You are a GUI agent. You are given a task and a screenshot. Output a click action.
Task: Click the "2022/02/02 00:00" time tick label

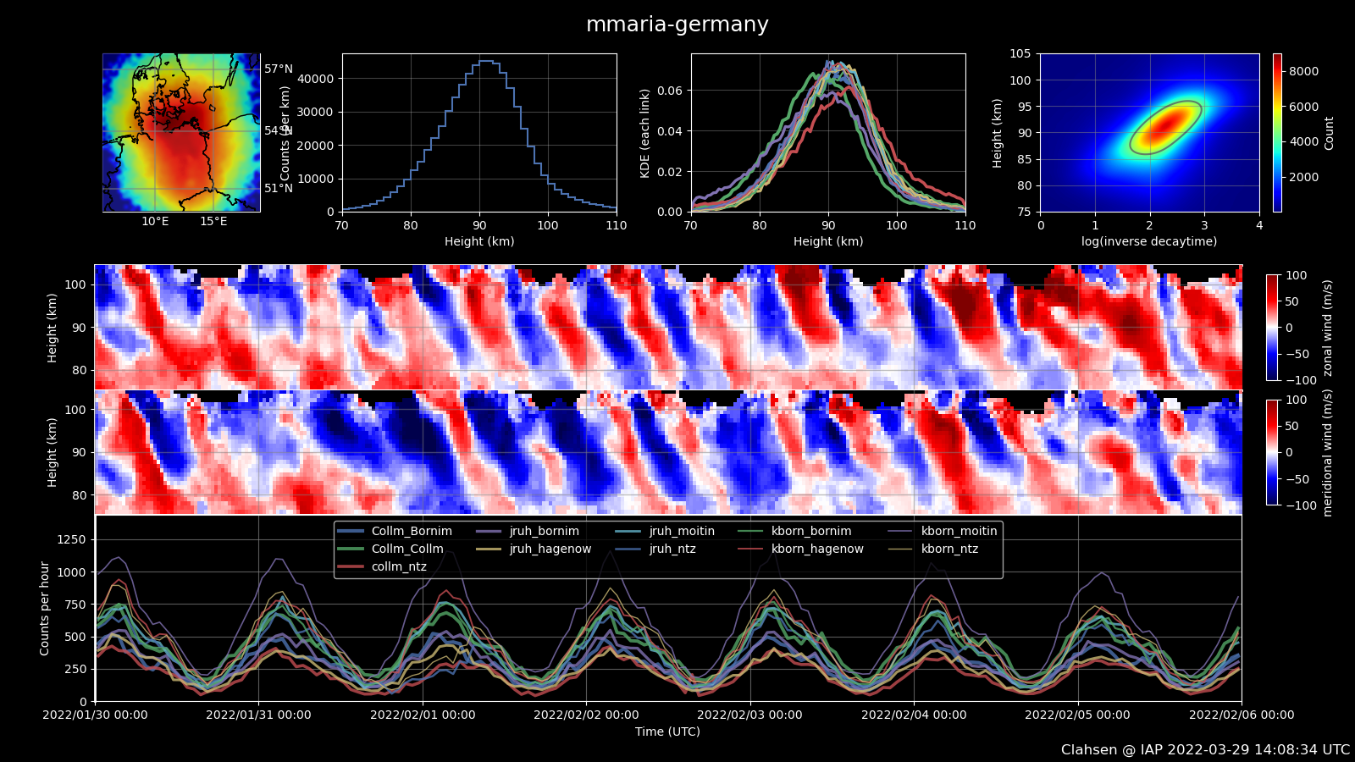coord(586,715)
